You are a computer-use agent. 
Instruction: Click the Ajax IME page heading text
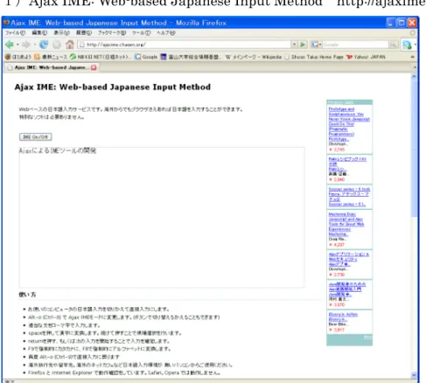[x=113, y=87]
